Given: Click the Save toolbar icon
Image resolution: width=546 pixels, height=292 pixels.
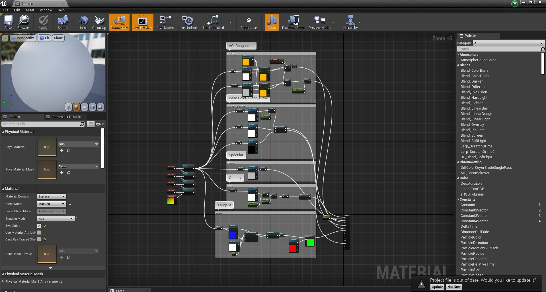Looking at the screenshot, I should (8, 22).
